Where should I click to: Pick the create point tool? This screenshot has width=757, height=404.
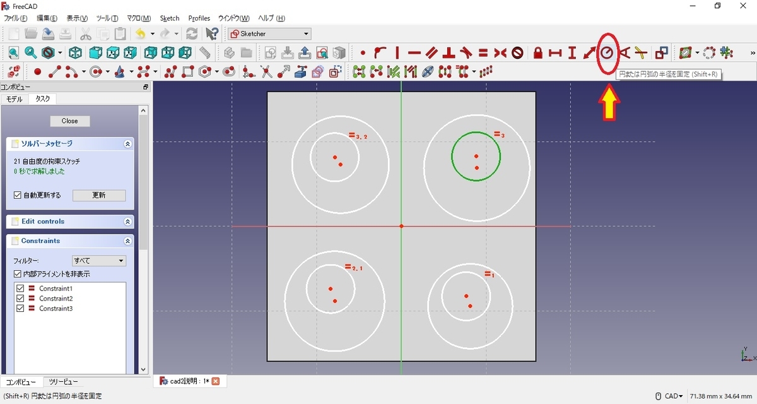37,72
